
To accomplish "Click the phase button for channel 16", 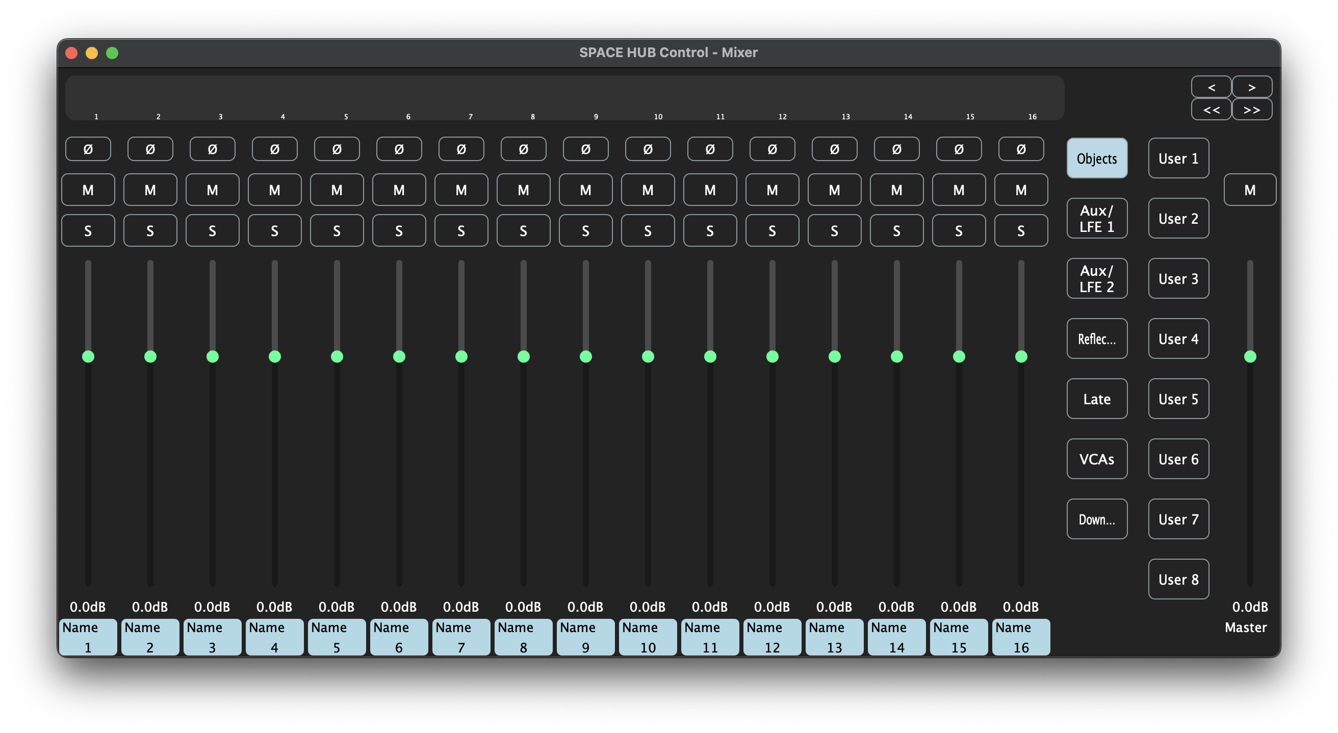I will point(1021,149).
